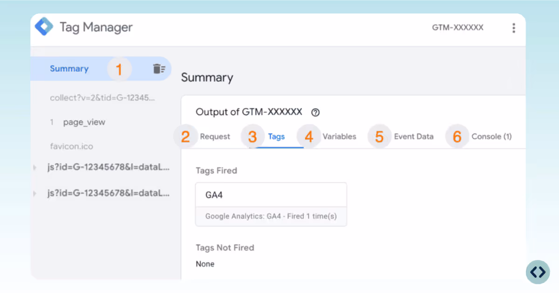Screen dimensions: 559x293
Task: Click the Output of GTM-XXXXXX heading
Action: [x=249, y=112]
